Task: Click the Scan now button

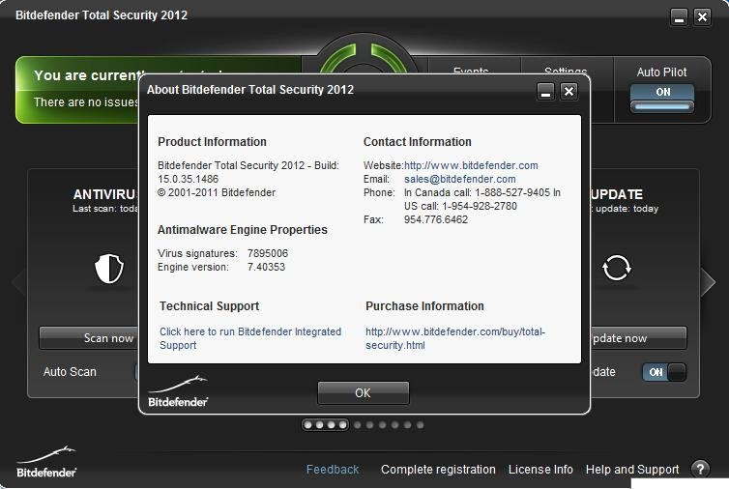Action: [89, 338]
